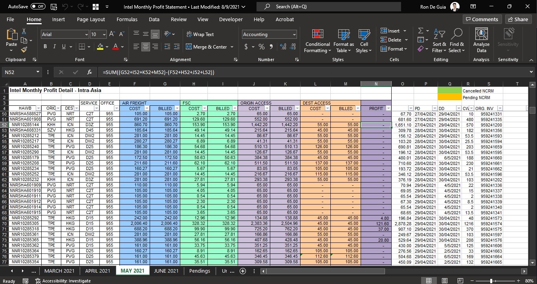Increase font size with larger A icon
This screenshot has width=537, height=284.
112,34
